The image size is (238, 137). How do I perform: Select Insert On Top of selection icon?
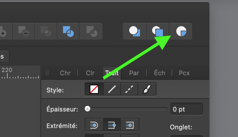(158, 31)
